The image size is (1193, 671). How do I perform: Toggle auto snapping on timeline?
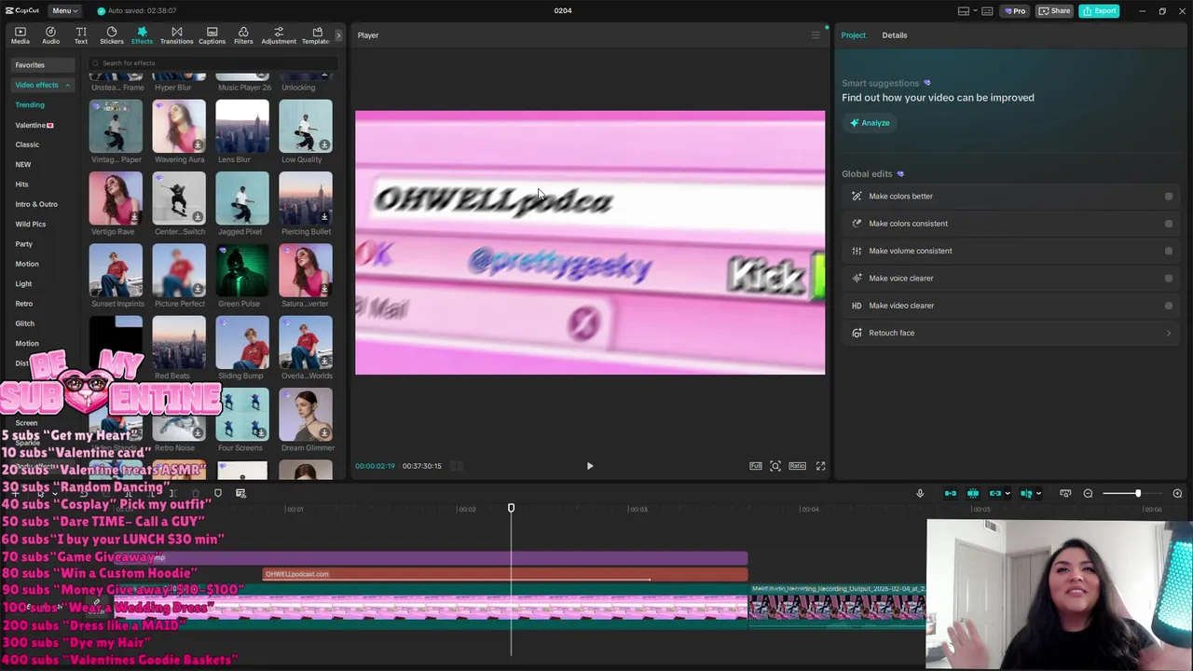point(973,494)
